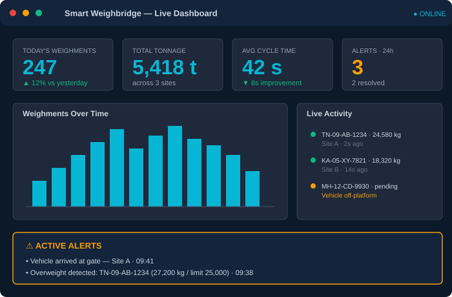Open the Vehicle arrived at gate alert

tap(90, 261)
